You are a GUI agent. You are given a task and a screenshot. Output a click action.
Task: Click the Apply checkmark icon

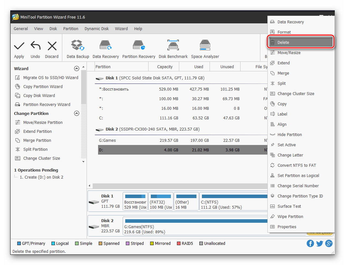(19, 46)
